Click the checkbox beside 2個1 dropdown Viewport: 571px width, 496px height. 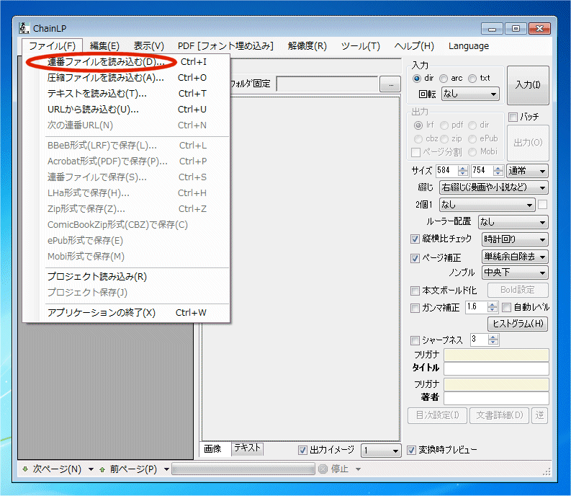(x=543, y=205)
